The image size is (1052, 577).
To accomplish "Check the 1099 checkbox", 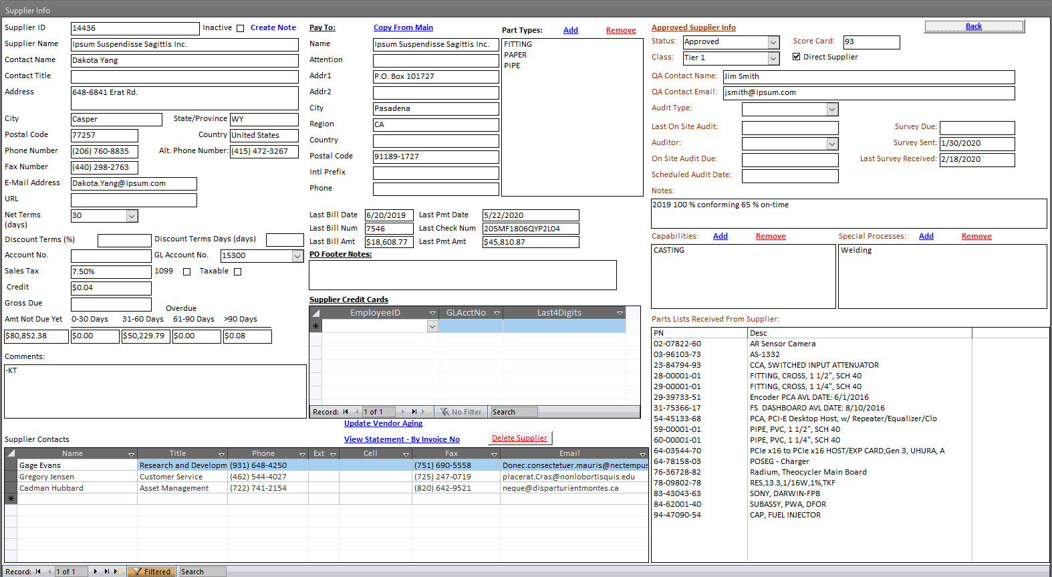I will pos(186,271).
